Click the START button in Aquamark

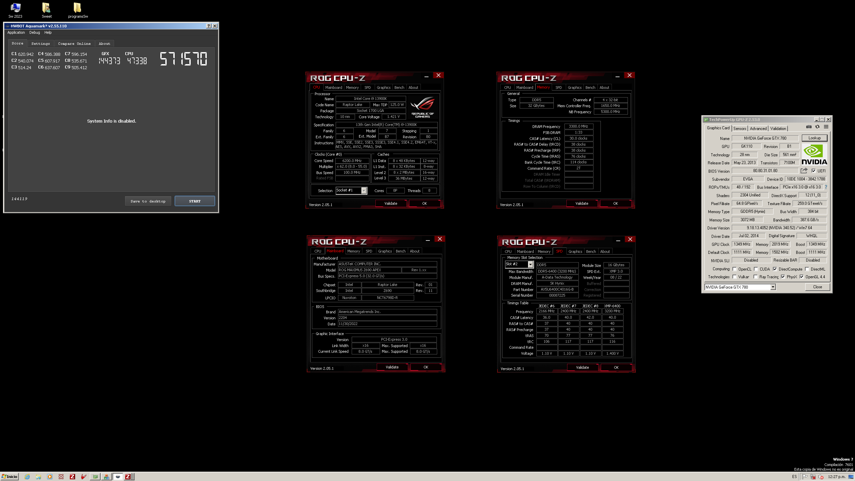[195, 201]
